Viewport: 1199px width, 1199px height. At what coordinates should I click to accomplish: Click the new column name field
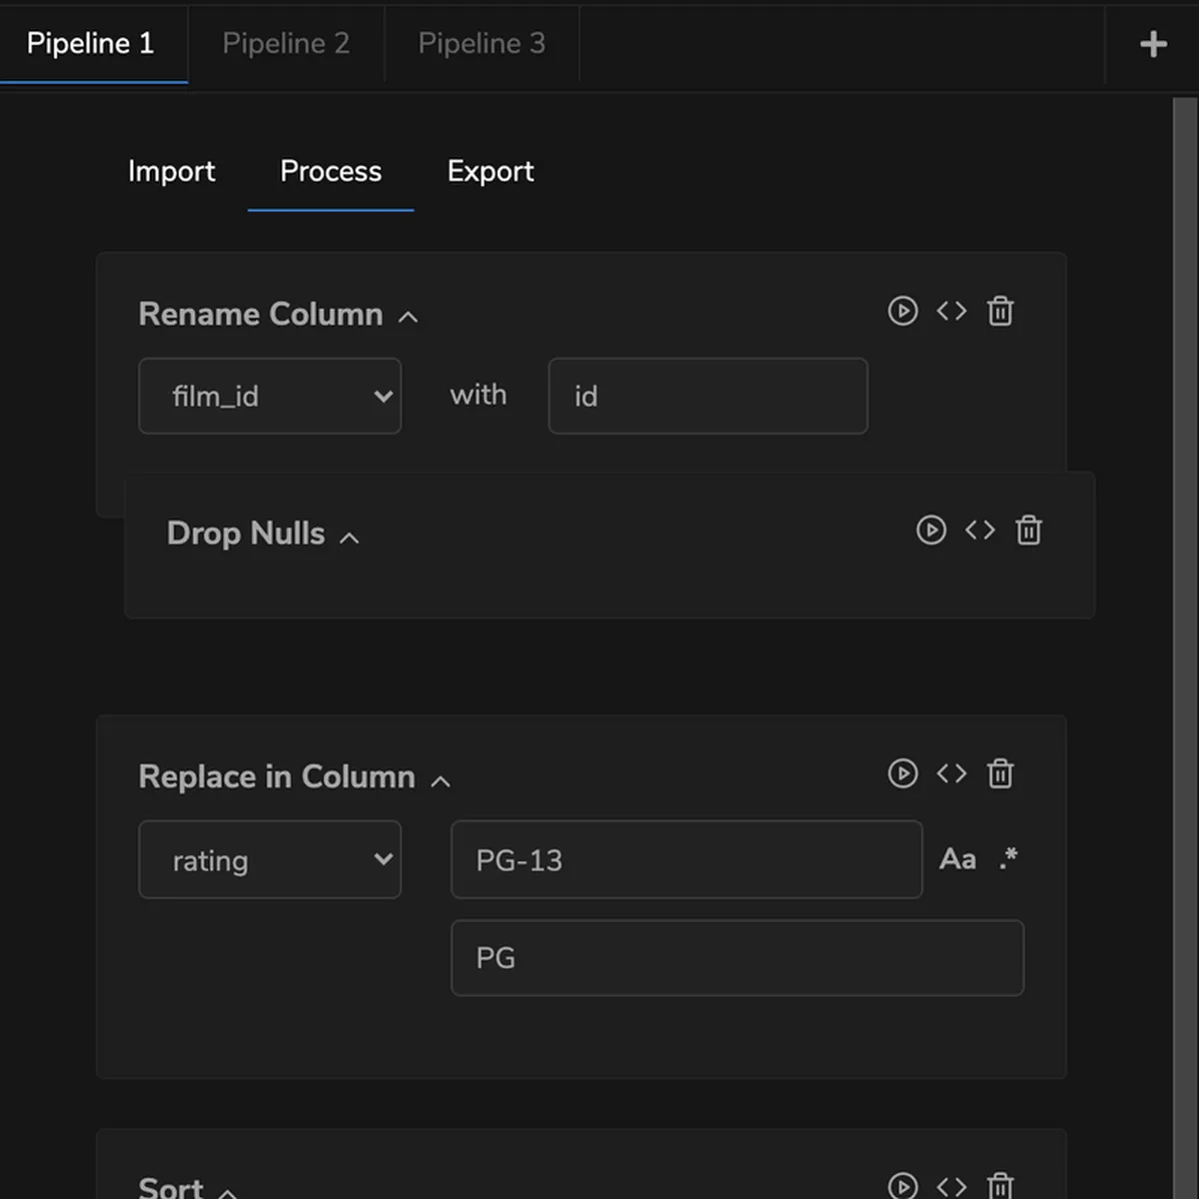tap(707, 396)
